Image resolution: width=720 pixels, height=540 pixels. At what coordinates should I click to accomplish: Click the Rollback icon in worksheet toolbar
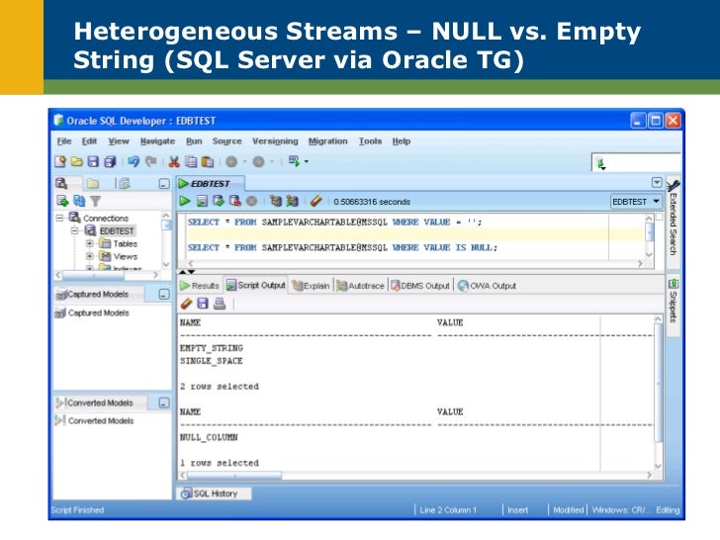(235, 201)
